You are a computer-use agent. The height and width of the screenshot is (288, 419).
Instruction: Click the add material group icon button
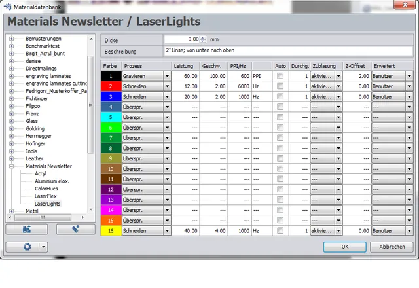pyautogui.click(x=26, y=229)
